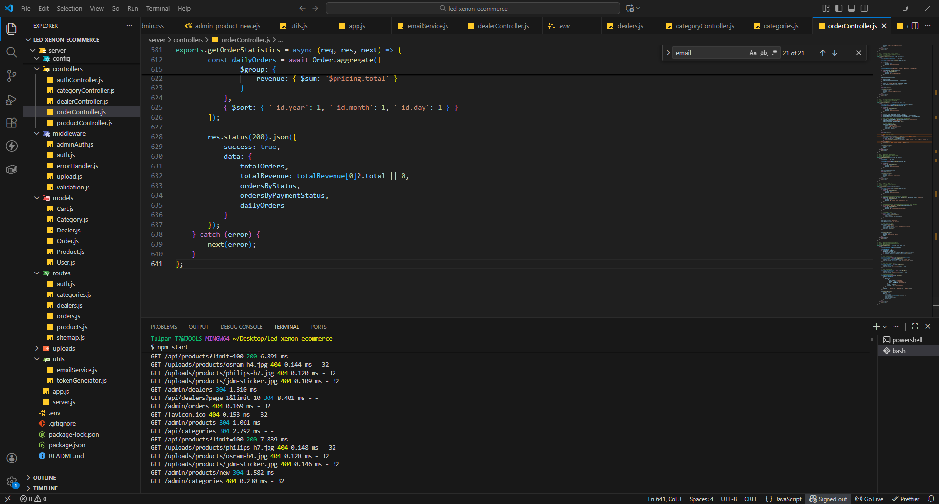This screenshot has height=504, width=939.
Task: Open the terminal launch profile dropdown
Action: [885, 326]
